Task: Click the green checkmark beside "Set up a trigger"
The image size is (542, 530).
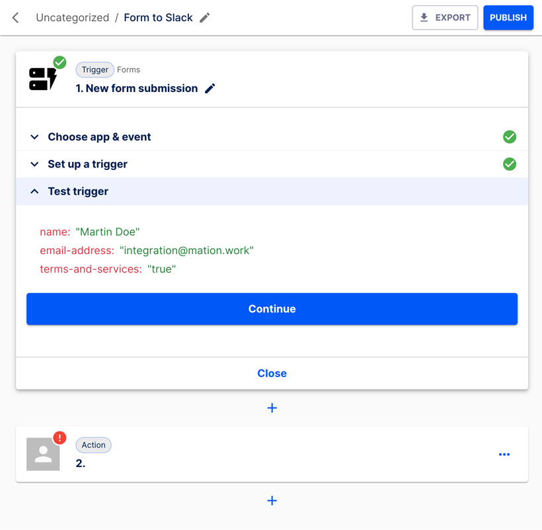Action: coord(509,164)
